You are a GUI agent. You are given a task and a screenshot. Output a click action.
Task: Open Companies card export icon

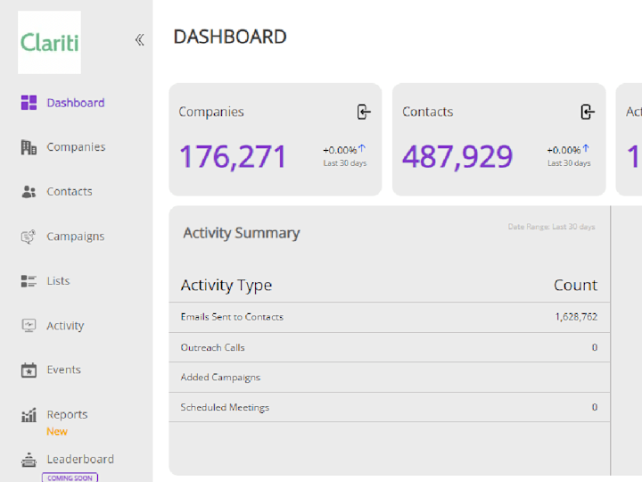364,112
